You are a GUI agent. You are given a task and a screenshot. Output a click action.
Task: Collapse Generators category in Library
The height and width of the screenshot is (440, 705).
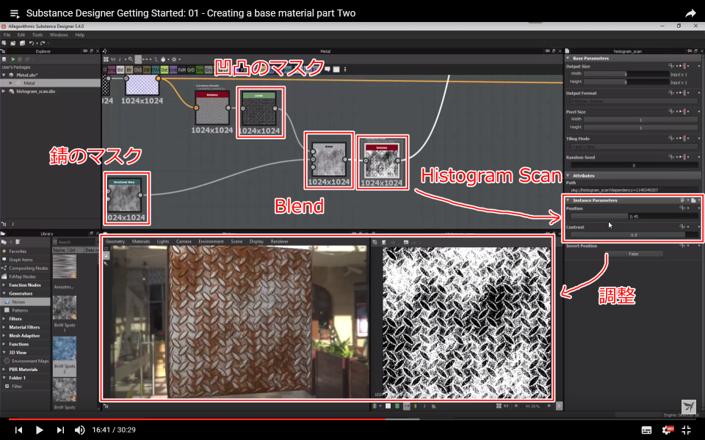click(x=4, y=293)
